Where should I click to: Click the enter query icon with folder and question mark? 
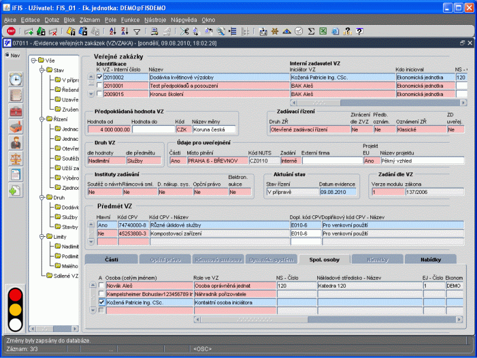point(71,31)
